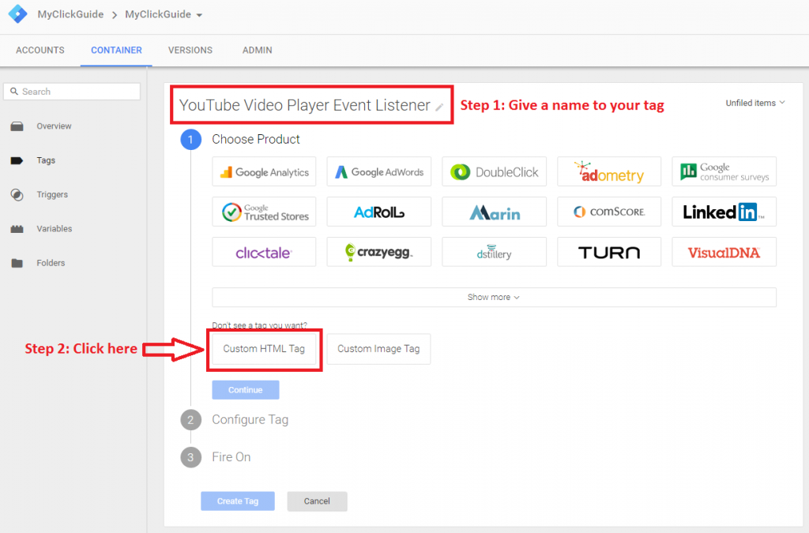Select the Custom Image Tag button
This screenshot has width=809, height=533.
point(378,349)
